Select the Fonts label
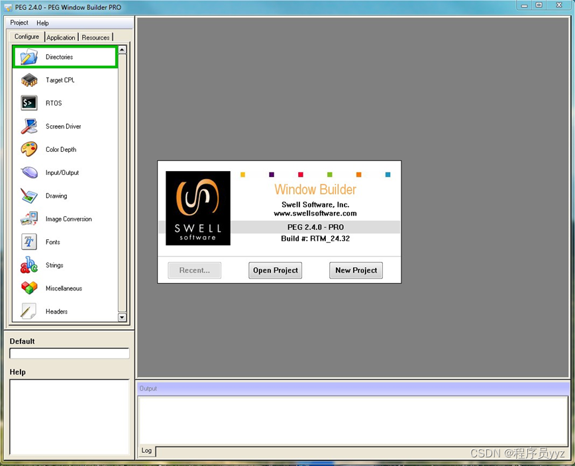This screenshot has height=466, width=575. 53,242
